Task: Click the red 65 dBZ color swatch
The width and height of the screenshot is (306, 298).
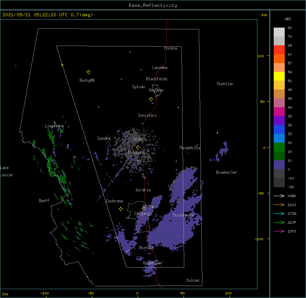Action: click(x=279, y=50)
